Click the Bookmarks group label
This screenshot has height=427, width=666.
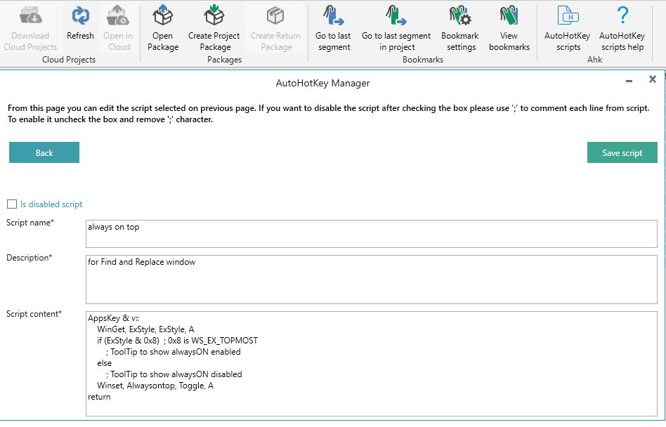pos(423,60)
